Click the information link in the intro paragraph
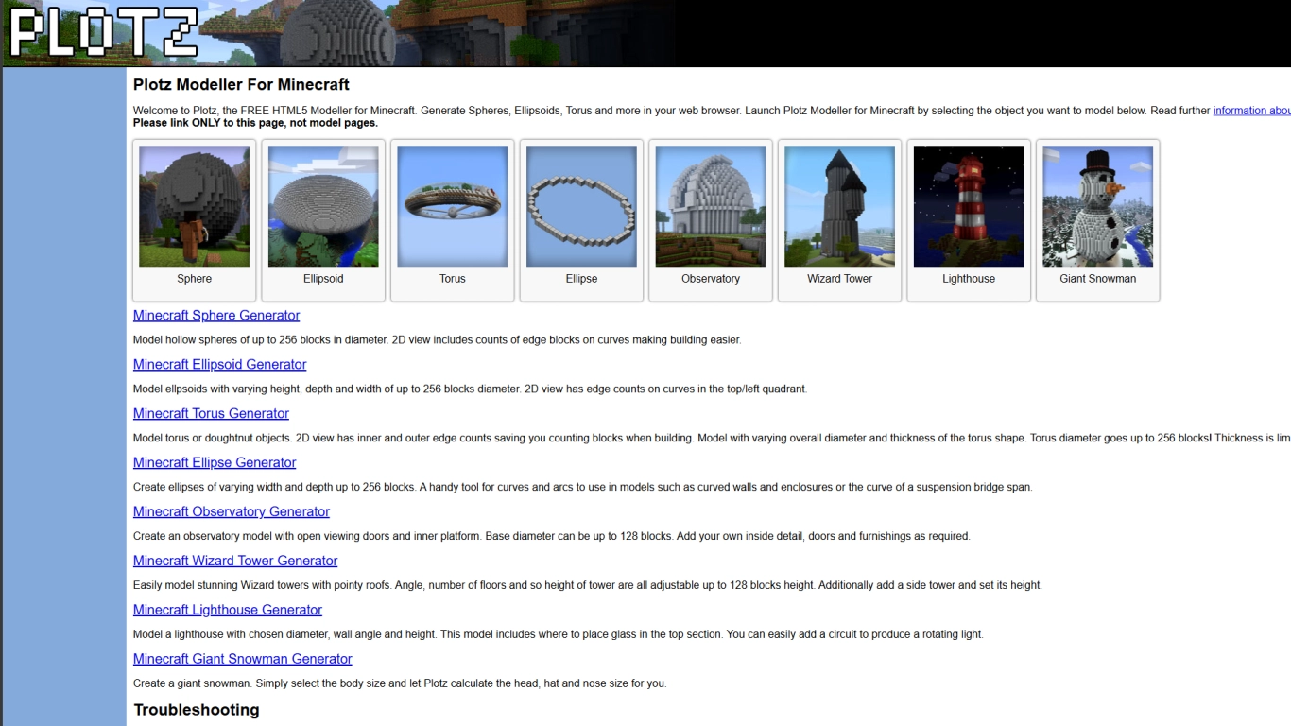Viewport: 1291px width, 726px height. [x=1249, y=110]
